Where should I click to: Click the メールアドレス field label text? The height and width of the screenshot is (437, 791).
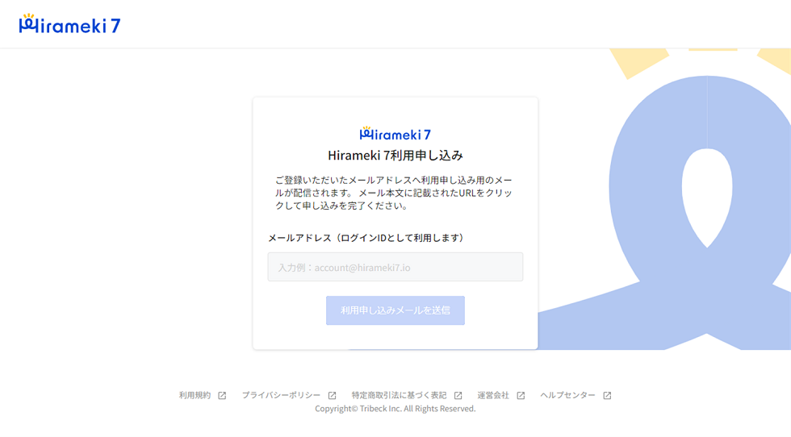click(368, 237)
